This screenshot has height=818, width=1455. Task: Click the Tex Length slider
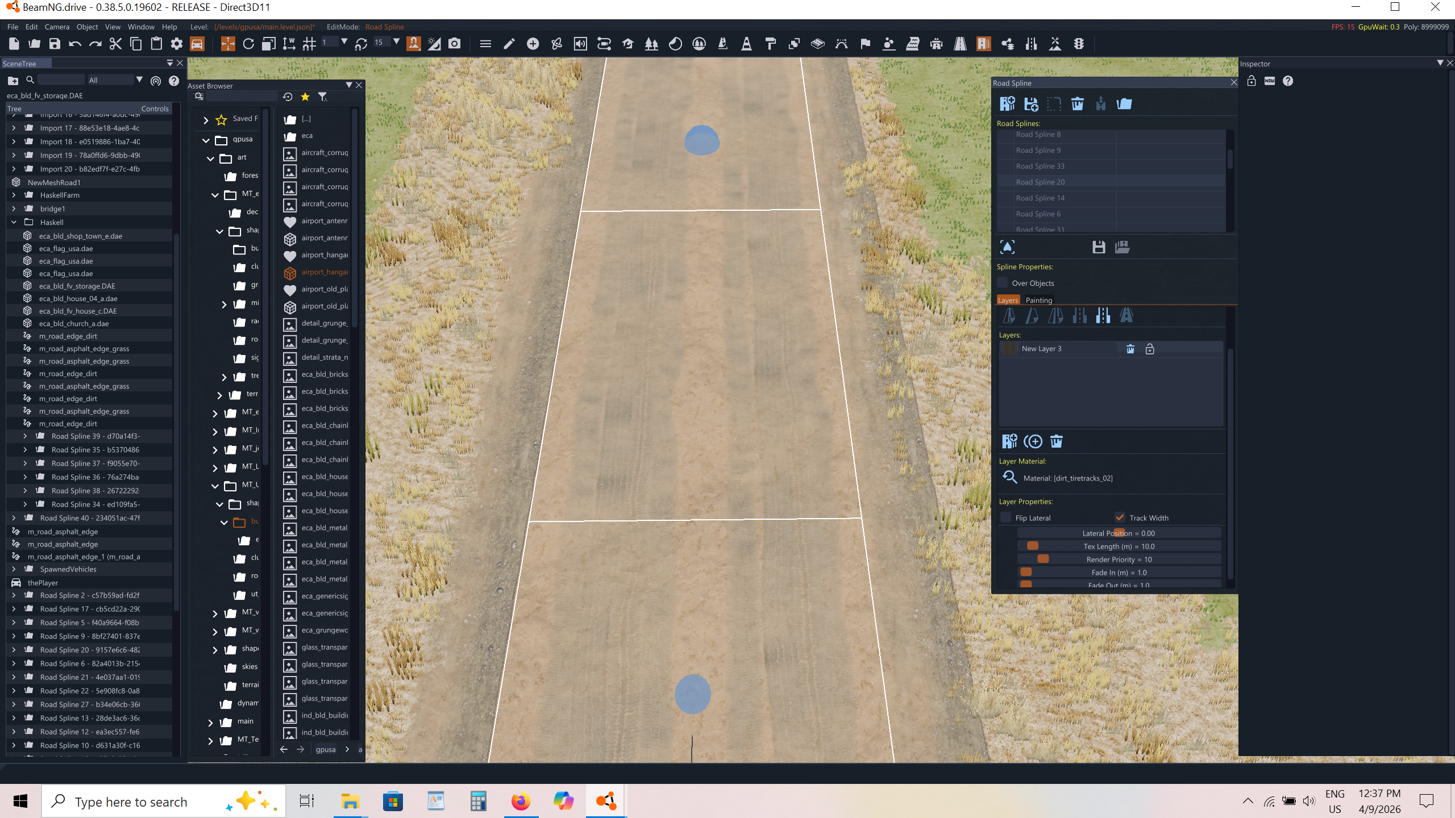(1118, 546)
